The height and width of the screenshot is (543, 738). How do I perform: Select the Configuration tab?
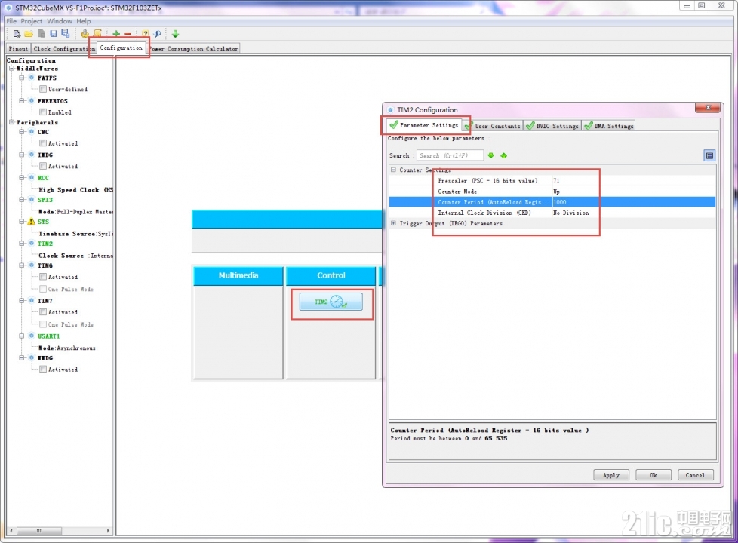tap(121, 48)
